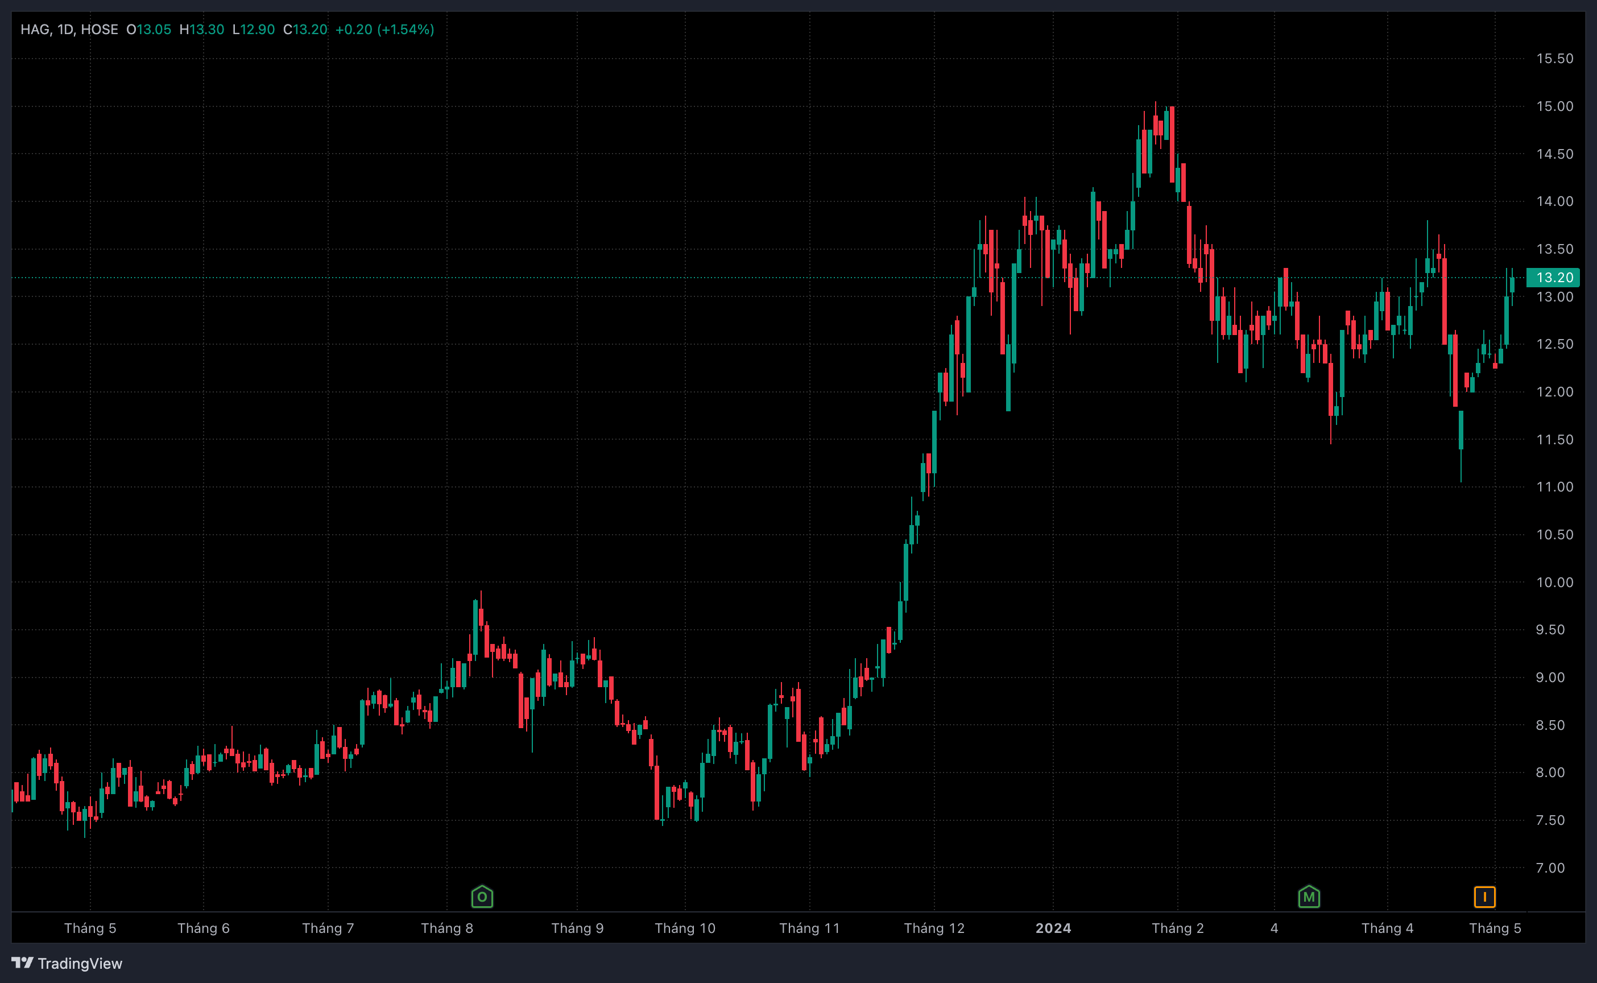The image size is (1597, 983).
Task: Click the 9.00 price axis label
Action: pos(1550,678)
